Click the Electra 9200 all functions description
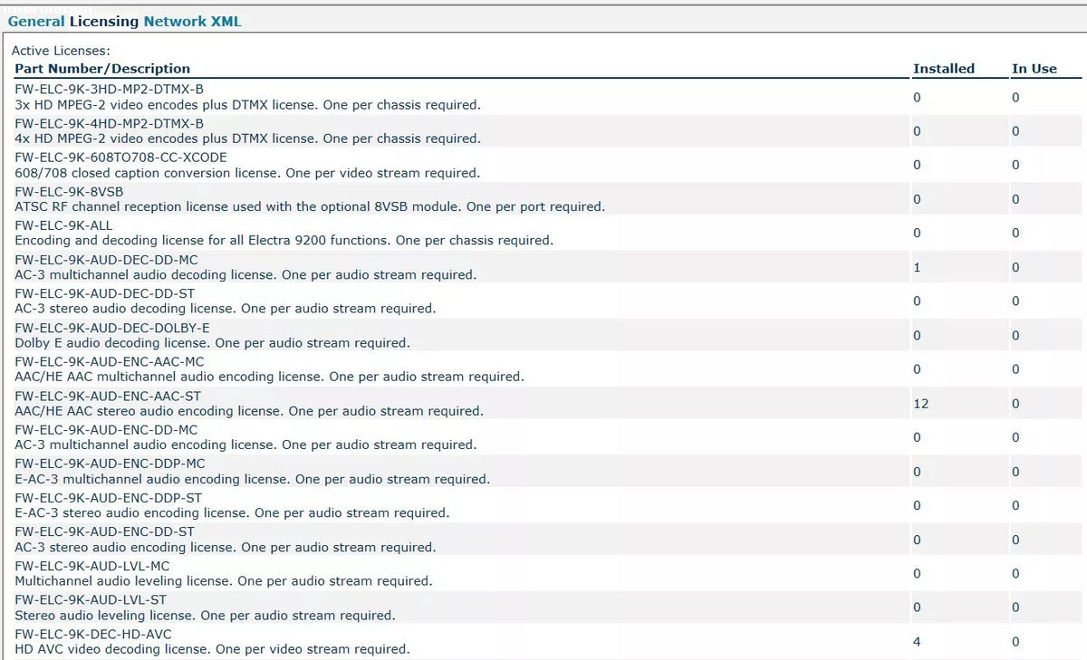Viewport: 1087px width, 660px height. pos(284,241)
